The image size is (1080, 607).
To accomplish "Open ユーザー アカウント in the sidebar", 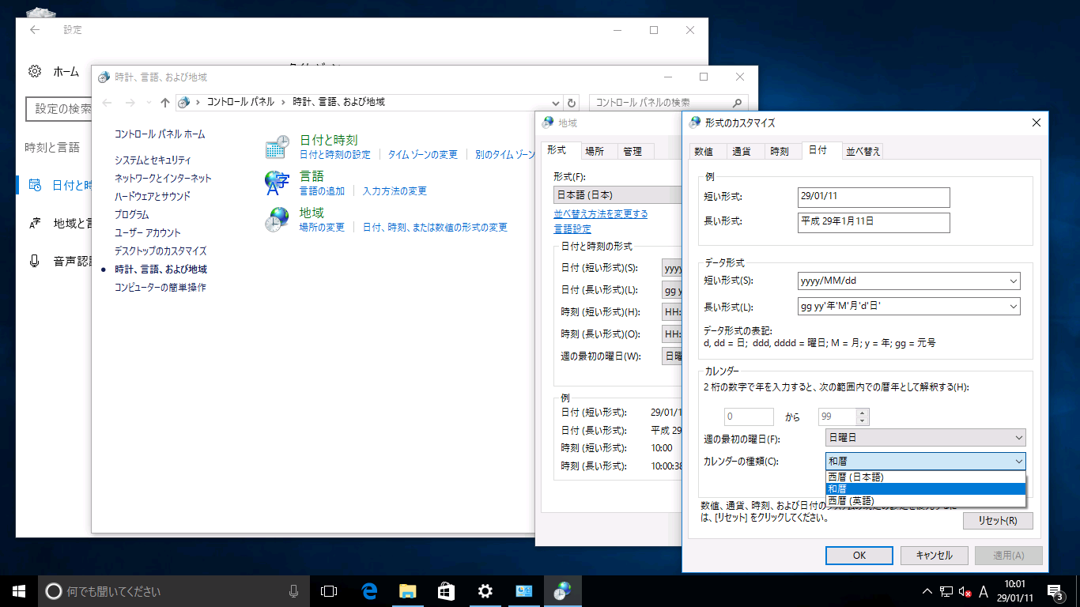I will 148,233.
